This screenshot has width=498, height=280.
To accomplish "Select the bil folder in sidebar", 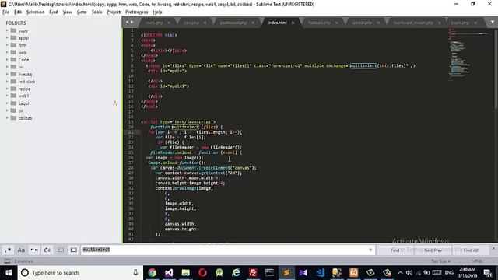I will tap(21, 110).
